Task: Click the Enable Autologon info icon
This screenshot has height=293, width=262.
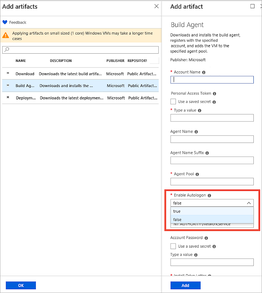Action: point(210,195)
